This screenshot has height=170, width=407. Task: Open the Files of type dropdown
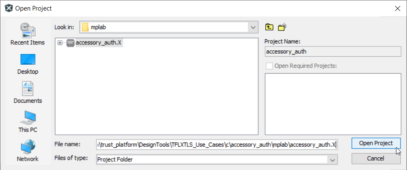point(333,159)
